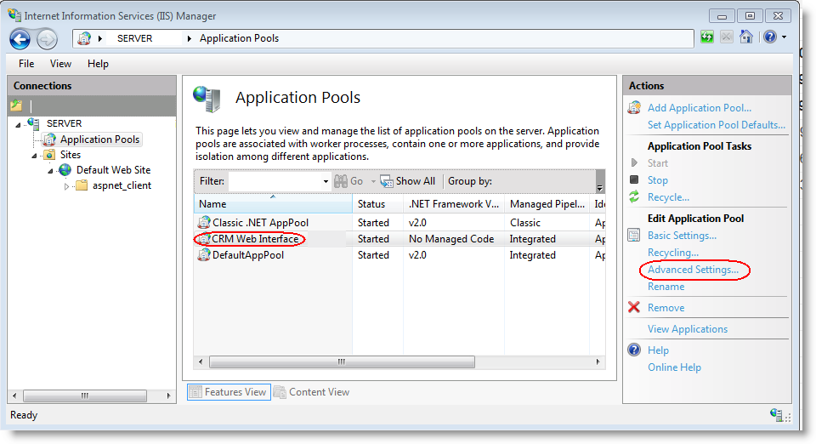This screenshot has width=816, height=444.
Task: Open Advanced Settings link
Action: (x=693, y=270)
